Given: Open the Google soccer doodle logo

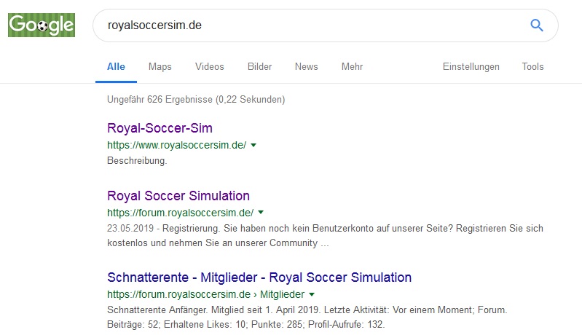Looking at the screenshot, I should (42, 25).
